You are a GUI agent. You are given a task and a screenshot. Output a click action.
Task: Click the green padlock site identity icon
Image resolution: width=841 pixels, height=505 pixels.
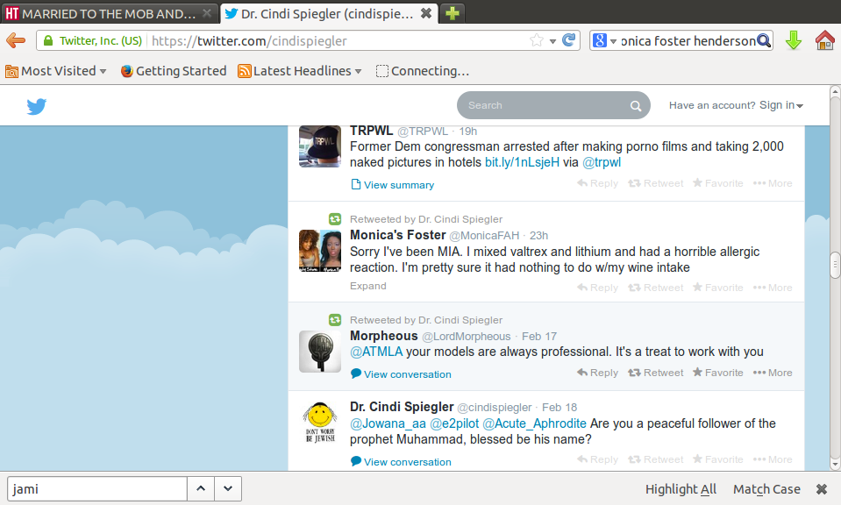click(x=48, y=40)
